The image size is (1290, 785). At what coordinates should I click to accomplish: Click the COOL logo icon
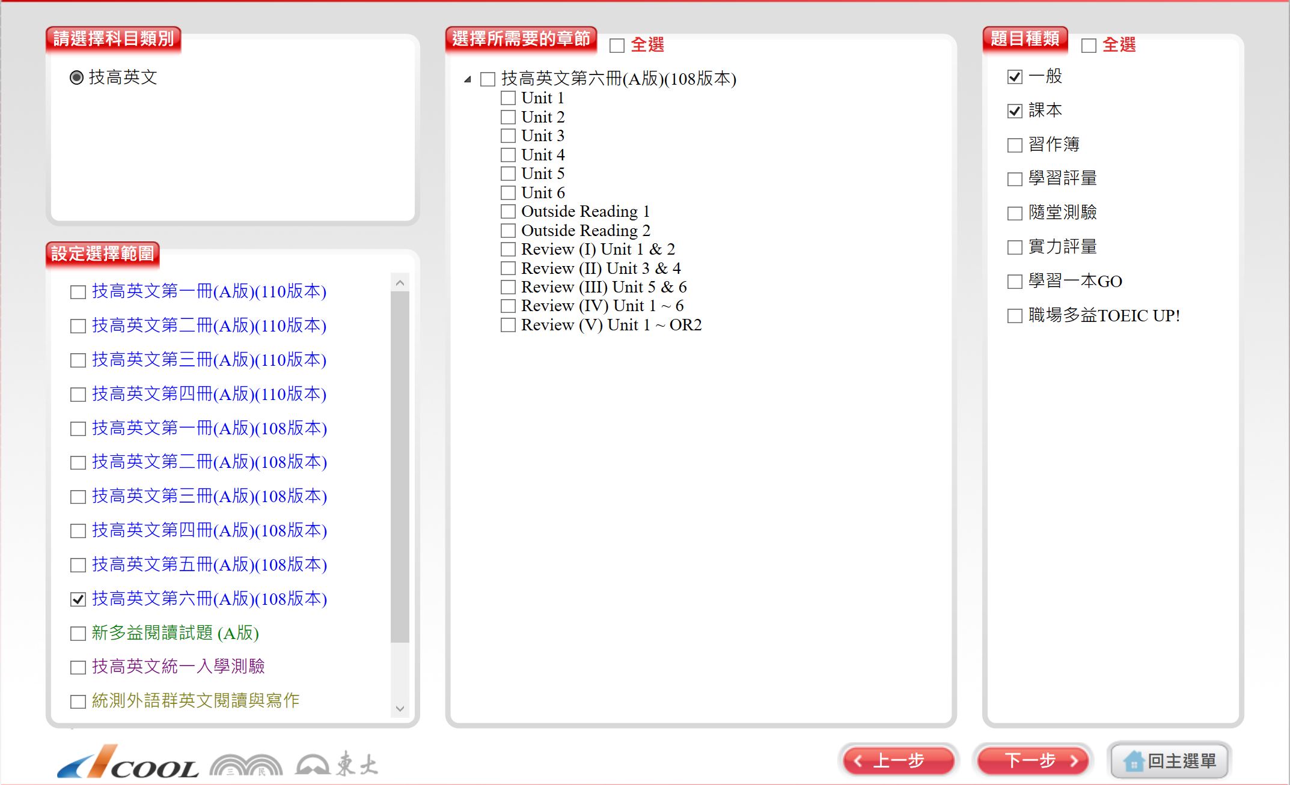point(127,763)
